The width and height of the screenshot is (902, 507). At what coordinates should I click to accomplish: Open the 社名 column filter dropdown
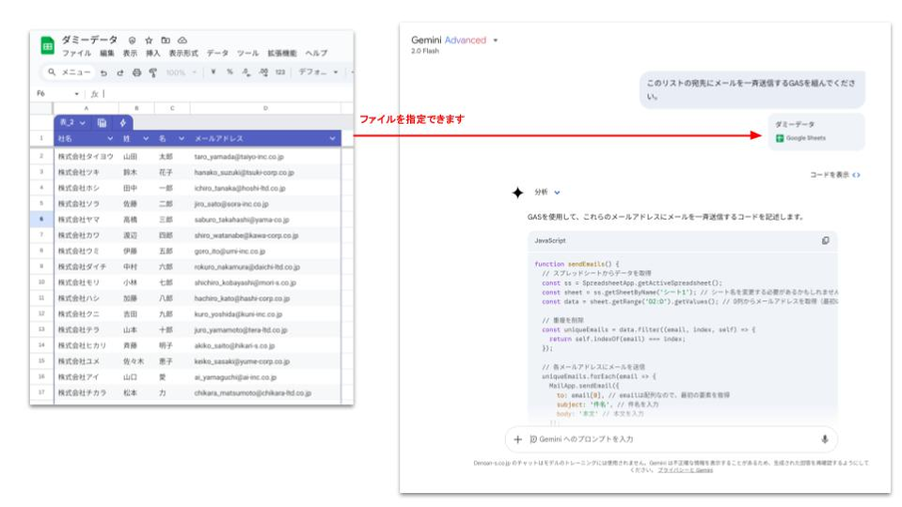(110, 139)
